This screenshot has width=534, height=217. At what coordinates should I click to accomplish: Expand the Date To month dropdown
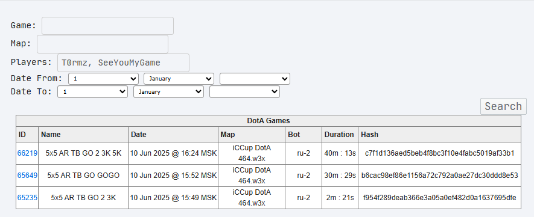click(x=168, y=92)
